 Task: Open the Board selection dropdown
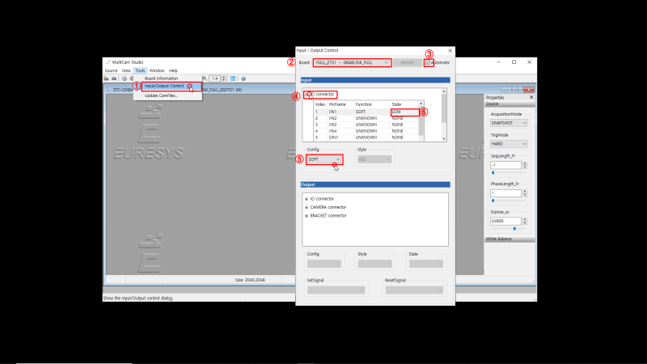pyautogui.click(x=352, y=63)
